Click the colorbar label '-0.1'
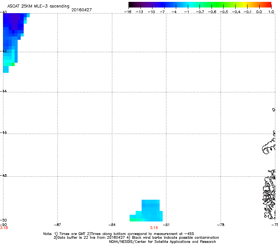Screen dimensions: 278x244 (x=248, y=12)
